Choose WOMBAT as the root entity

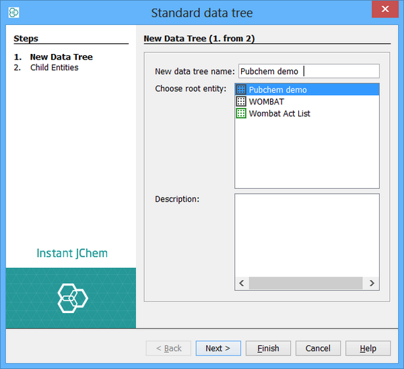pyautogui.click(x=267, y=102)
